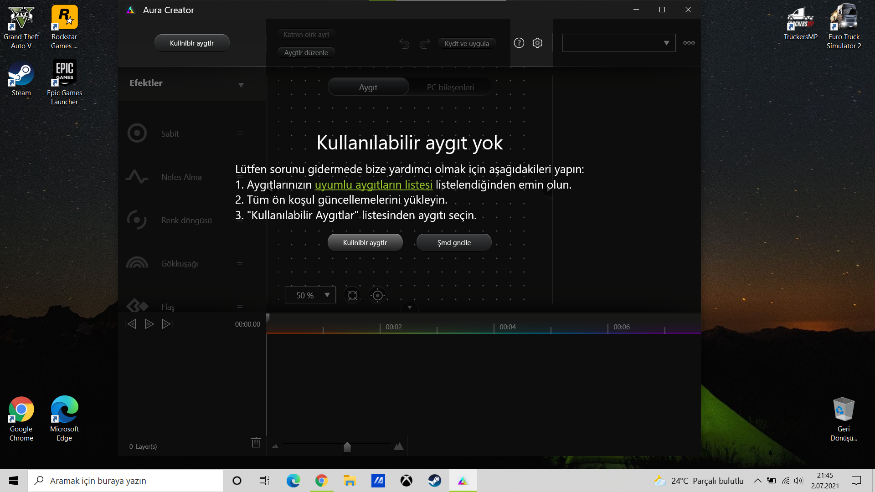875x492 pixels.
Task: Open Xbox app from the taskbar
Action: (406, 481)
